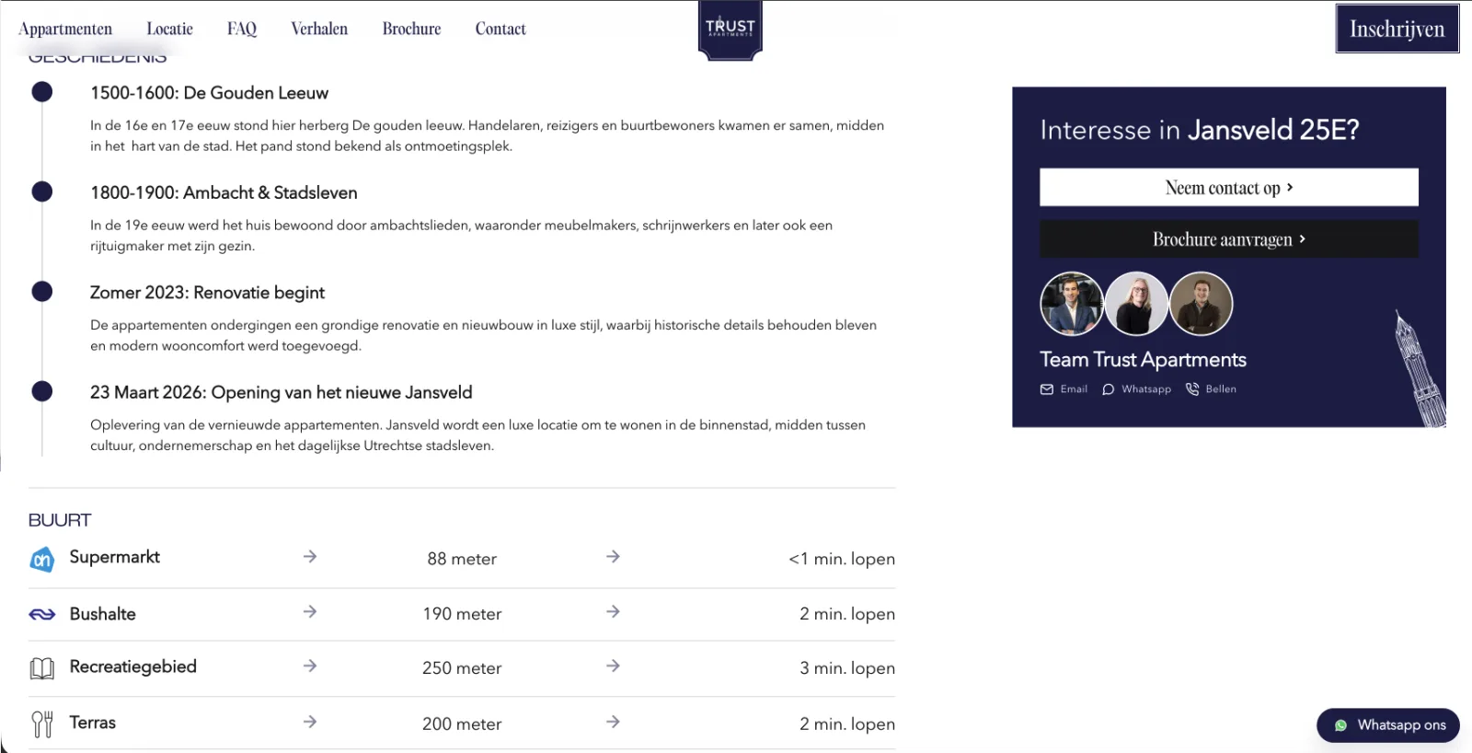Click the Whatsapp chat bubble icon
The height and width of the screenshot is (753, 1472).
[x=1109, y=389]
